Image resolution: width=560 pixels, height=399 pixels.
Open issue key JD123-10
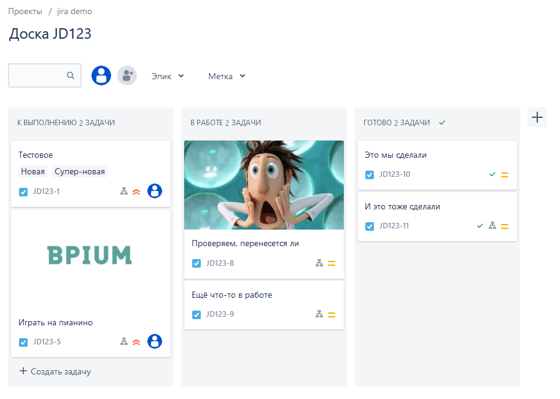(395, 174)
